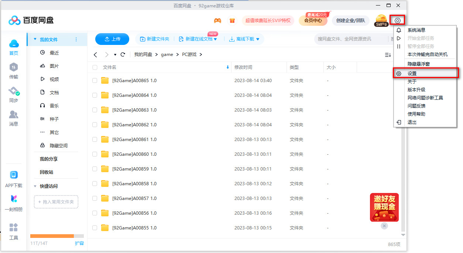Expand the 离线下载 dropdown arrow
The width and height of the screenshot is (463, 253).
[258, 39]
